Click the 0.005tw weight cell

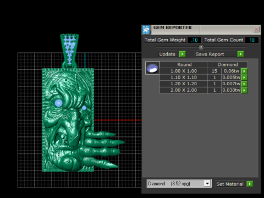tap(231, 78)
